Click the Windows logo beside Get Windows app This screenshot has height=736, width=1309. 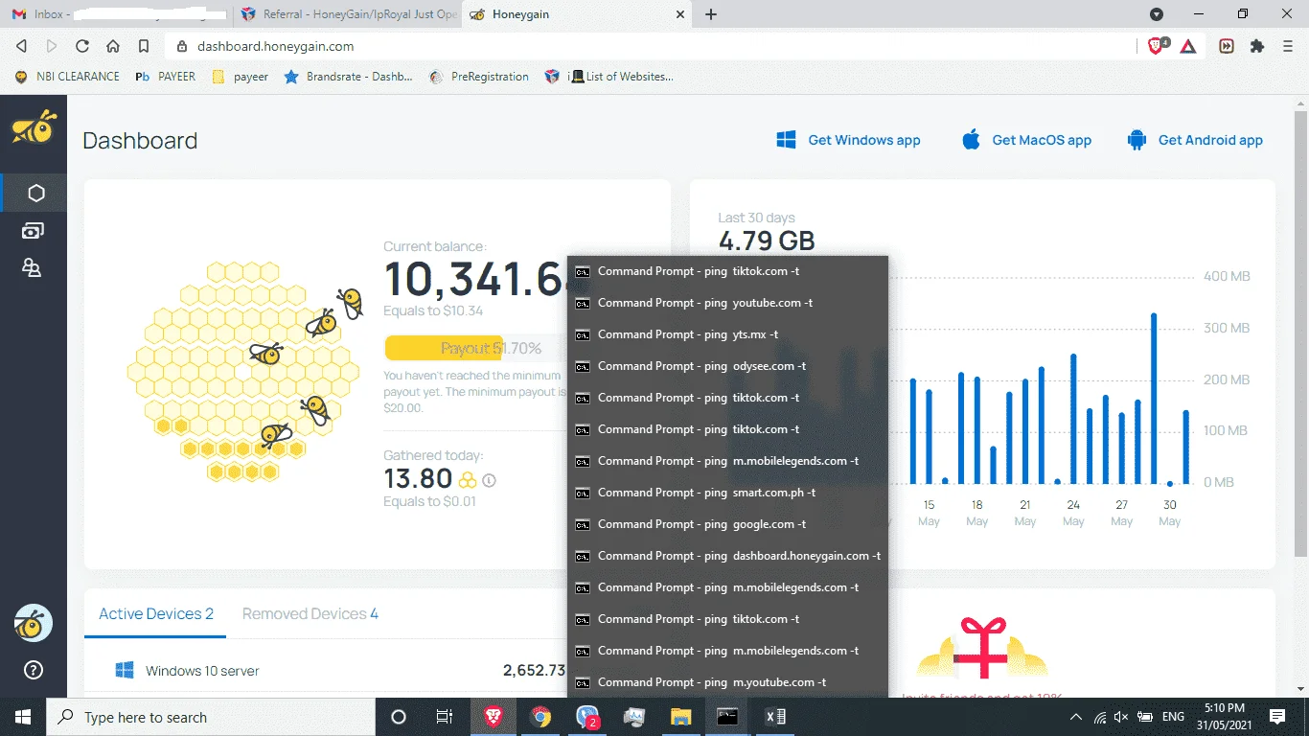pyautogui.click(x=787, y=140)
